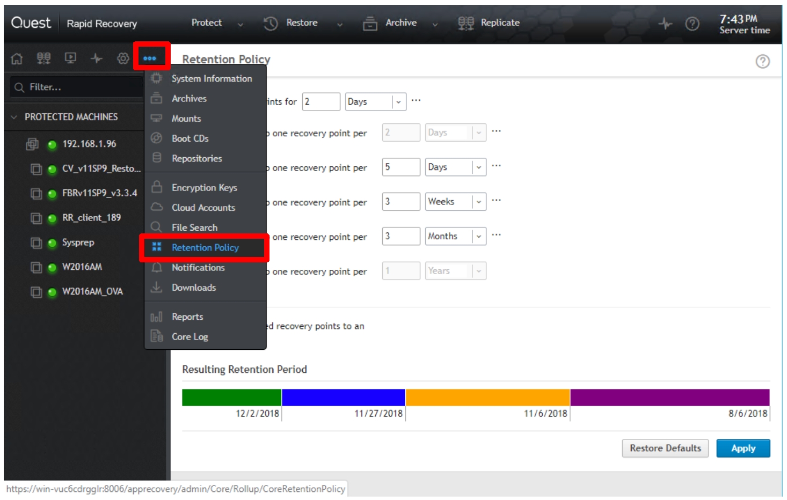The height and width of the screenshot is (500, 787).
Task: Click the Restore Defaults button
Action: point(665,448)
